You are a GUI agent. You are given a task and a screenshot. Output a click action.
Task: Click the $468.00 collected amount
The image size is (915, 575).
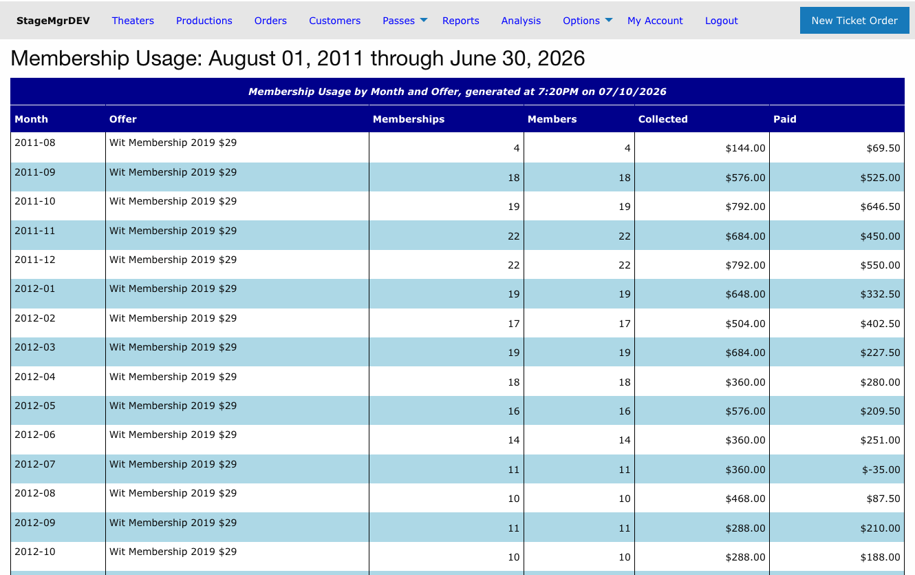tap(745, 499)
